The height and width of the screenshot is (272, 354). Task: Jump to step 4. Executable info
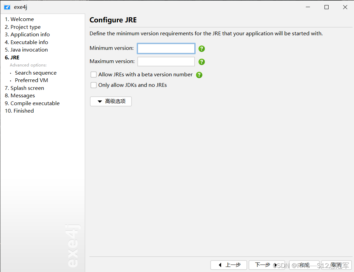(x=26, y=42)
